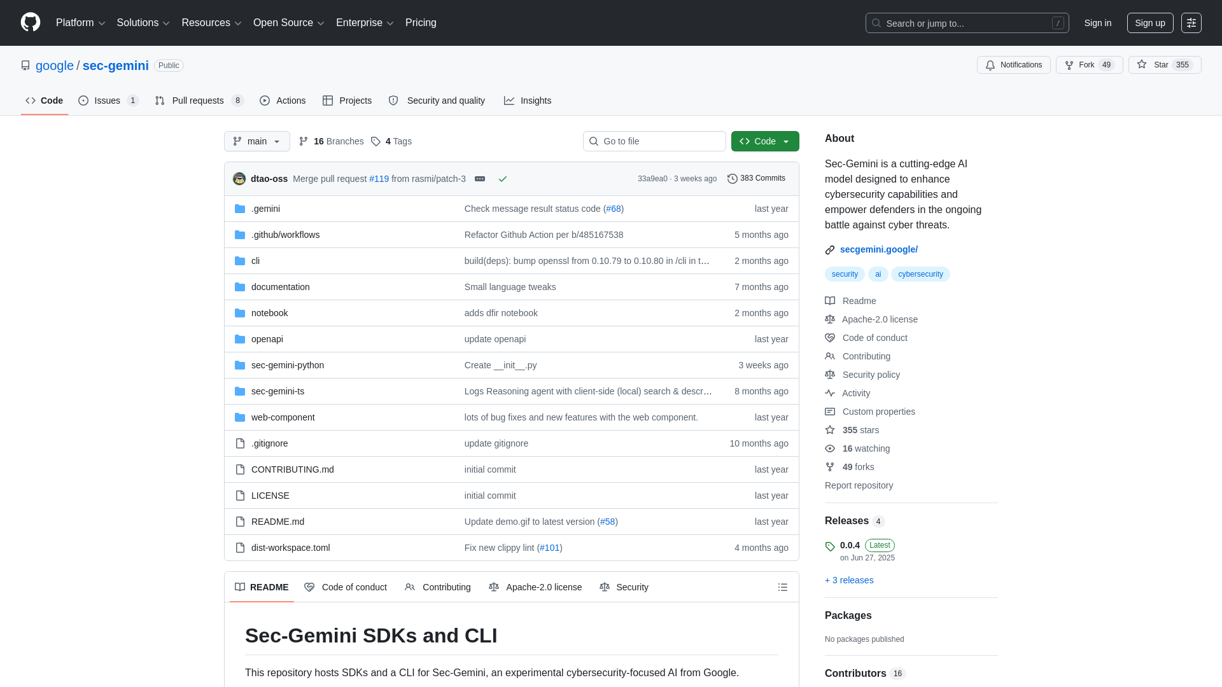Viewport: 1222px width, 687px height.
Task: Click Report repository
Action: click(859, 485)
